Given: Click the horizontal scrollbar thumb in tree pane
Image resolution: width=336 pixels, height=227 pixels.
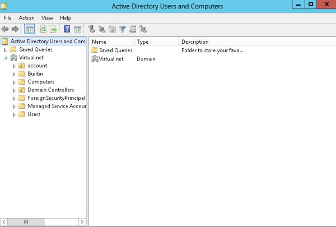Looking at the screenshot, I should click(26, 222).
